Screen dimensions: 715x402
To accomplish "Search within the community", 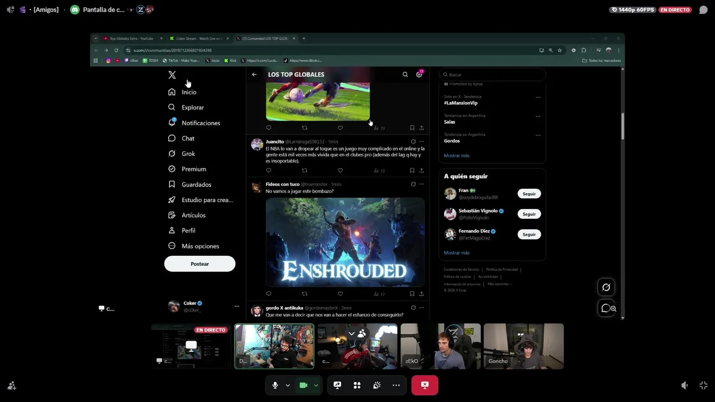I will pyautogui.click(x=405, y=74).
